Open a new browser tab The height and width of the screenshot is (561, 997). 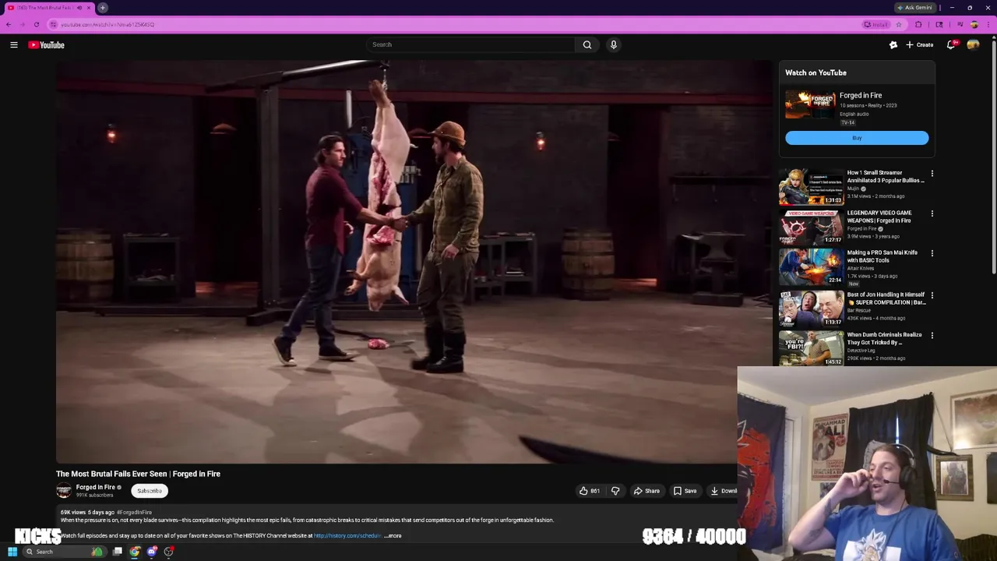pyautogui.click(x=103, y=8)
